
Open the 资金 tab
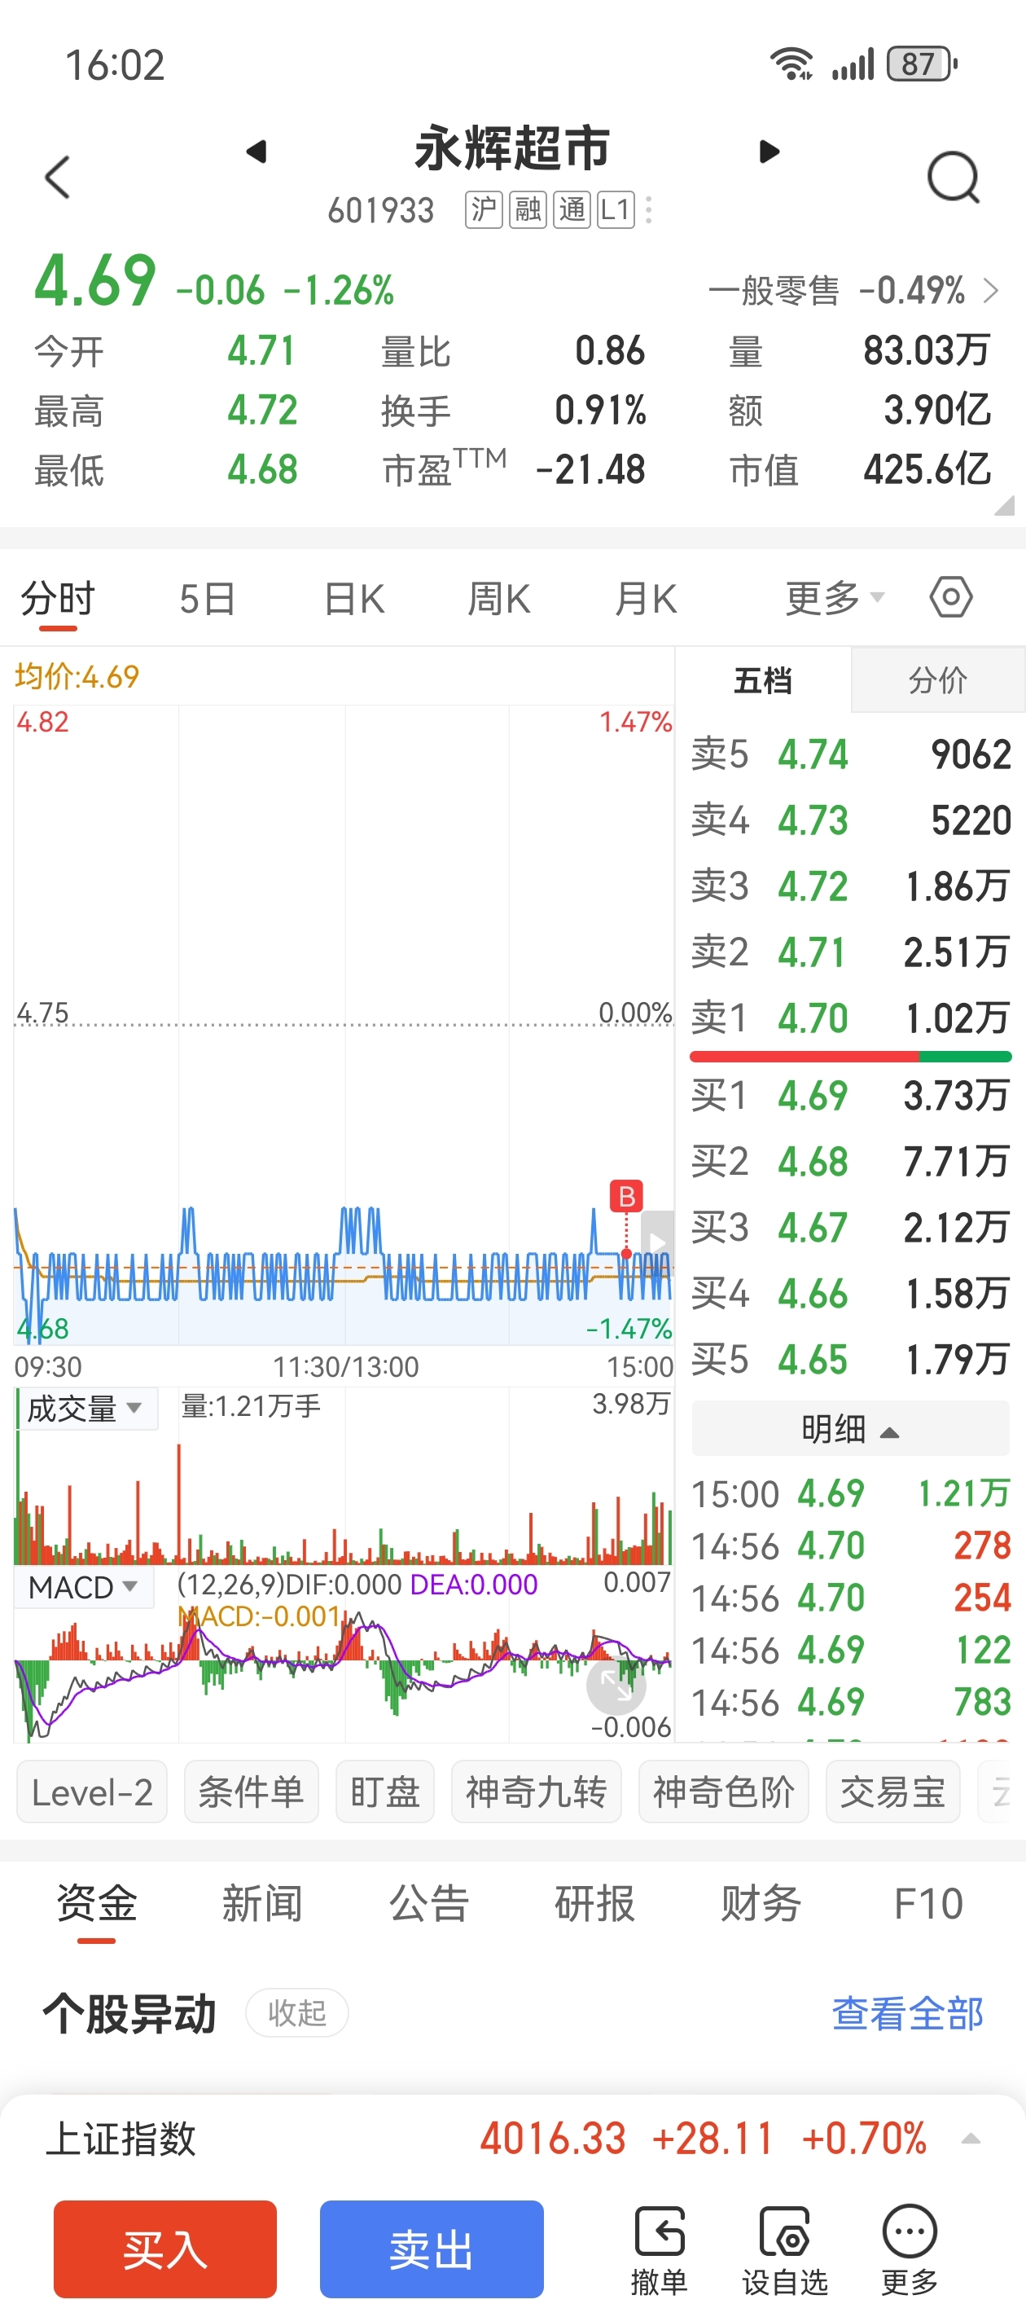(96, 1904)
